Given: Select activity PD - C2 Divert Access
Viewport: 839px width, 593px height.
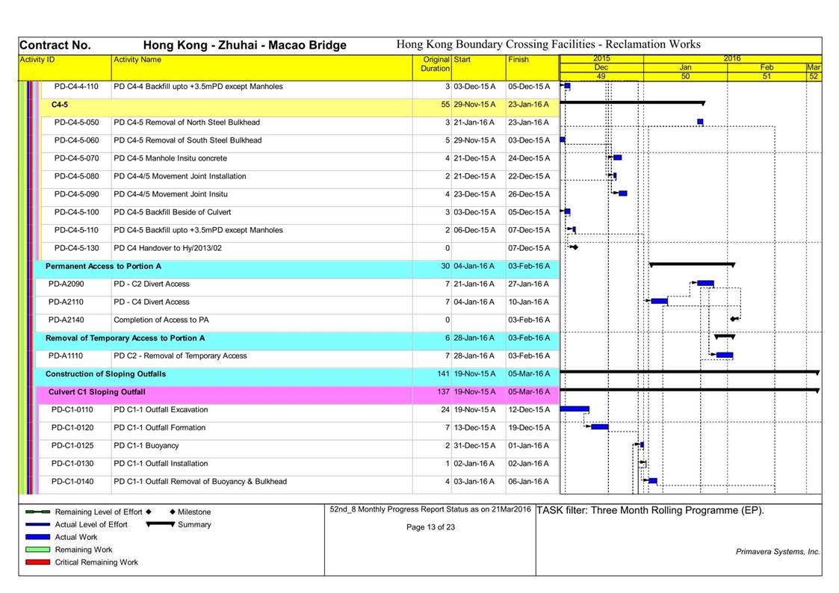Looking at the screenshot, I should point(152,284).
